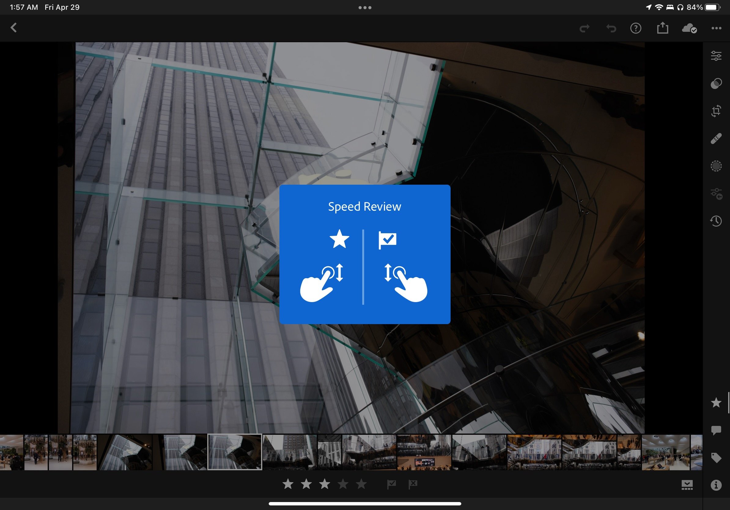730x510 pixels.
Task: Tap the star icon in Speed Review
Action: click(339, 239)
